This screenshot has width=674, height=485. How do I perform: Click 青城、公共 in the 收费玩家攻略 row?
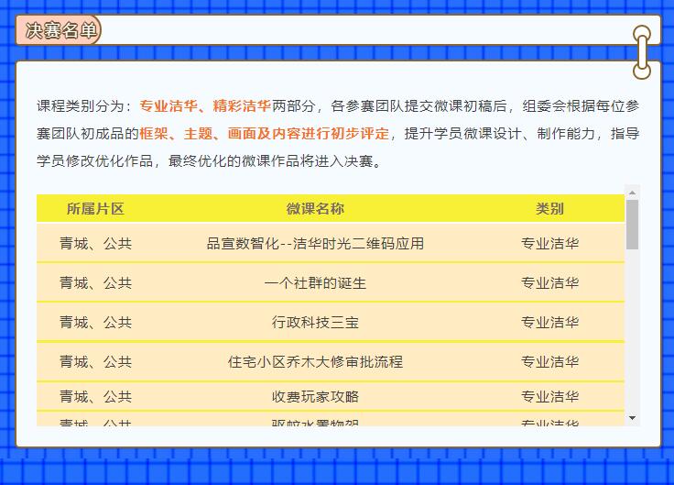coord(95,397)
